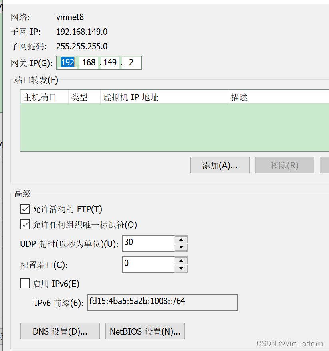
Task: Click the IPv6 前缀 text field
Action: [x=162, y=302]
